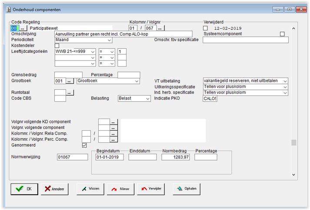Viewport: 310px width, 210px height.
Task: Click the Omschr. tbv specificatie field
Action: tap(246, 40)
